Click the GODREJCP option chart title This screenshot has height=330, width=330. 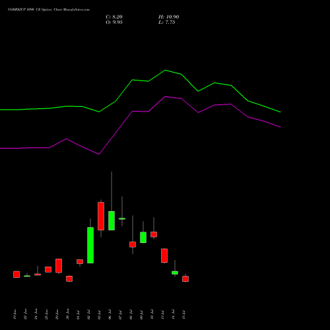pos(49,10)
